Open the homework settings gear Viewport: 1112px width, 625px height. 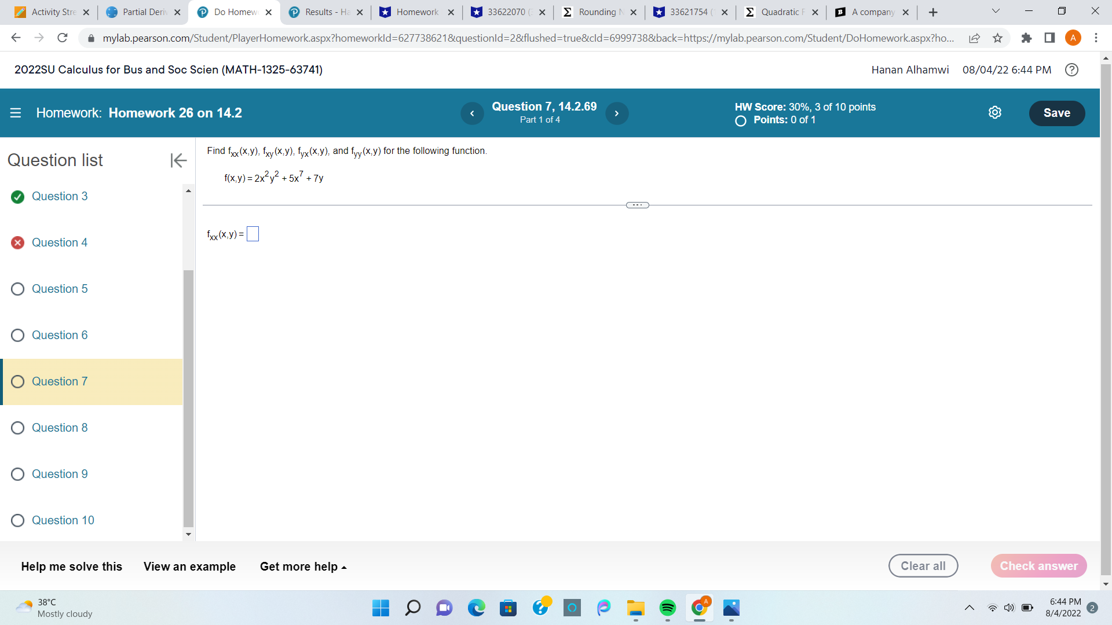tap(995, 112)
